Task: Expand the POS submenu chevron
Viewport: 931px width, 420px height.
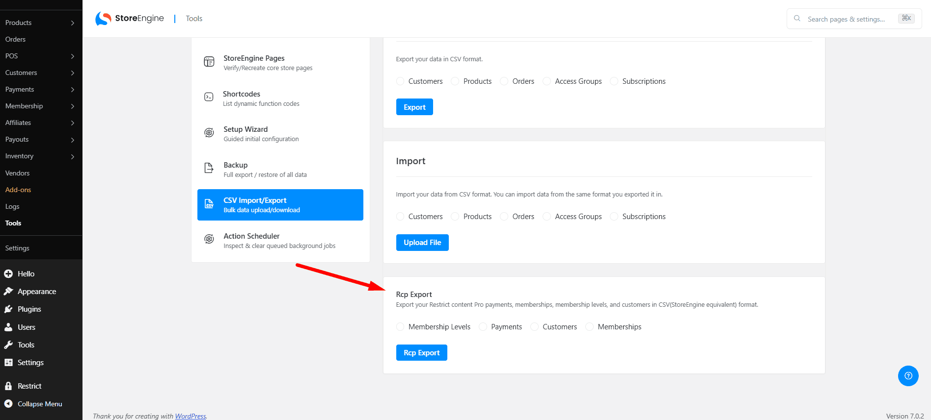Action: point(73,56)
